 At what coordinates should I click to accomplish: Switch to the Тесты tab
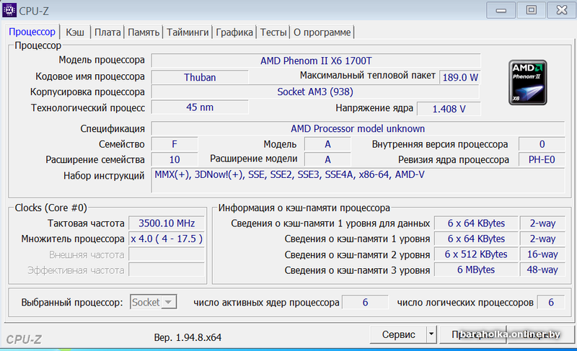[273, 32]
